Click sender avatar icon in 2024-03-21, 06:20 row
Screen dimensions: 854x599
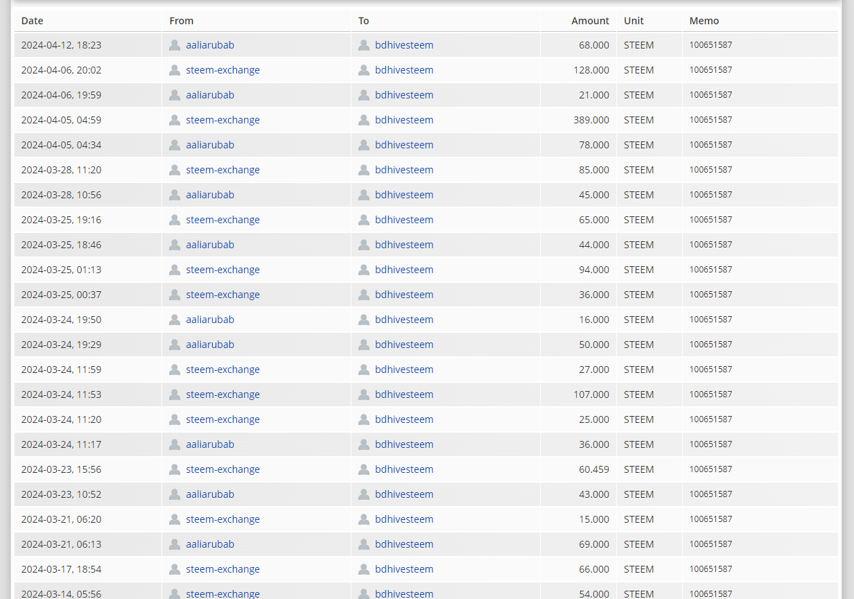coord(175,519)
